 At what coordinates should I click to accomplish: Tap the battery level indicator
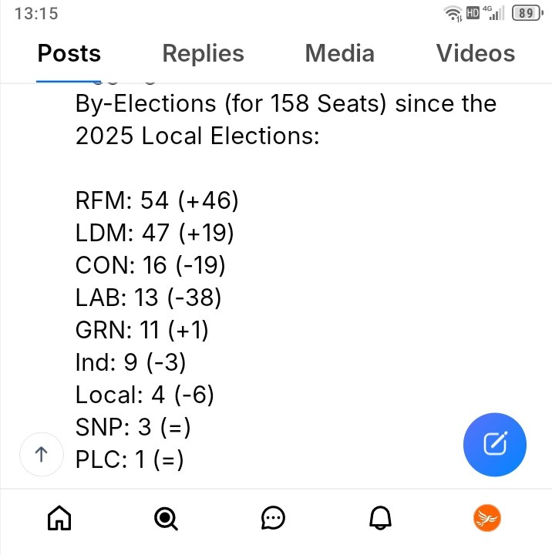(526, 13)
